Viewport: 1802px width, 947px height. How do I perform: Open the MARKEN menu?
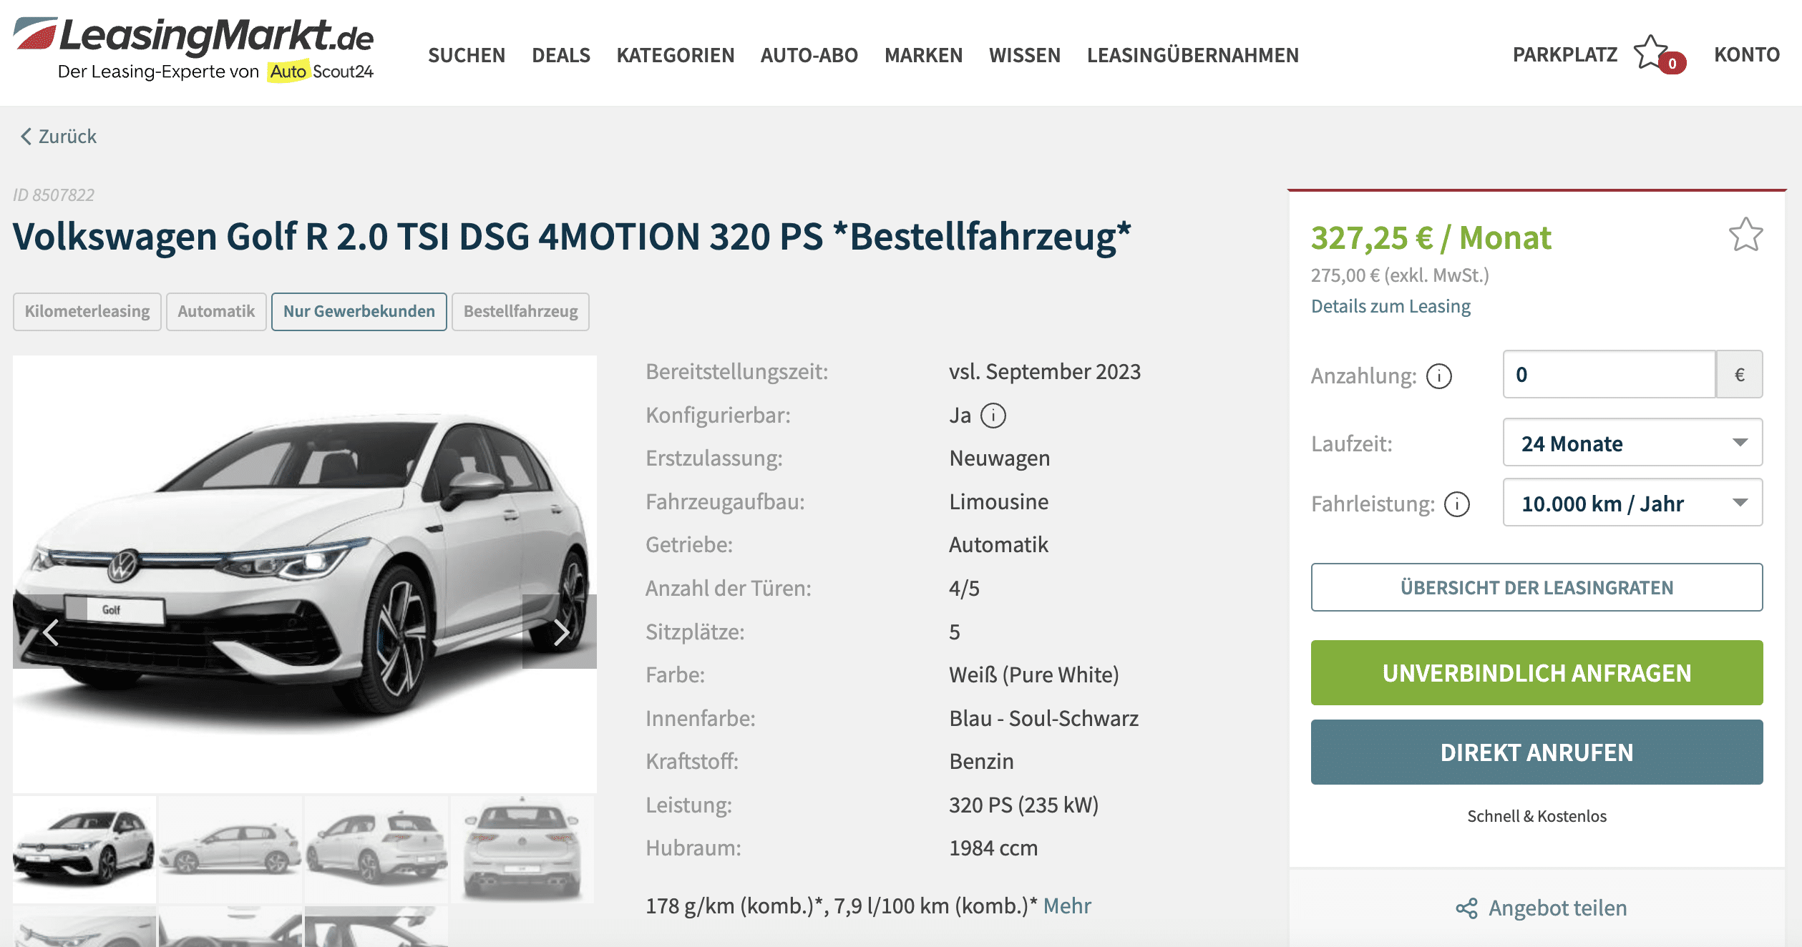pos(923,55)
